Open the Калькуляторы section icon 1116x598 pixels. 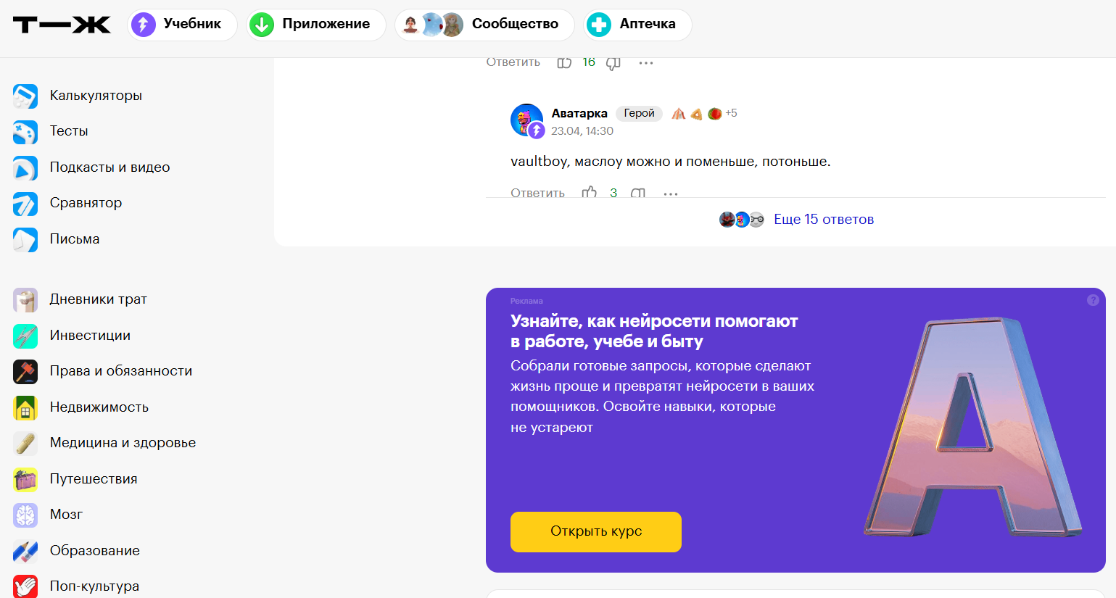click(25, 96)
